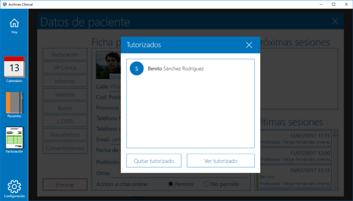Click Quitar tutorizado button
Image resolution: width=353 pixels, height=201 pixels.
154,161
